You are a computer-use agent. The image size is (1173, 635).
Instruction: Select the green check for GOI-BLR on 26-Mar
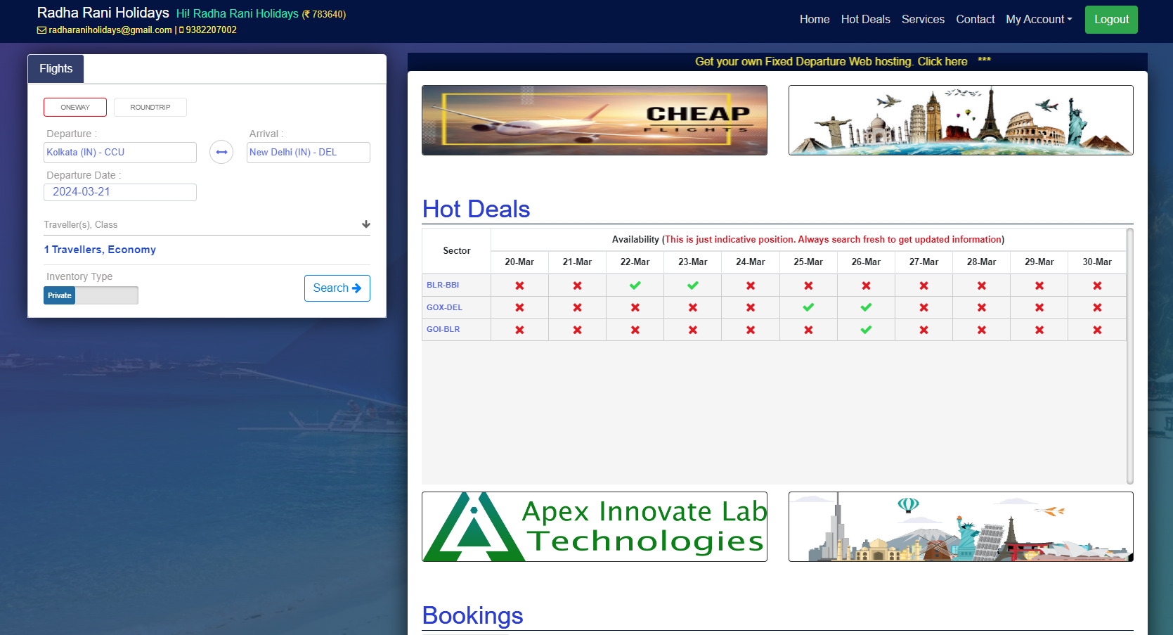click(x=866, y=329)
